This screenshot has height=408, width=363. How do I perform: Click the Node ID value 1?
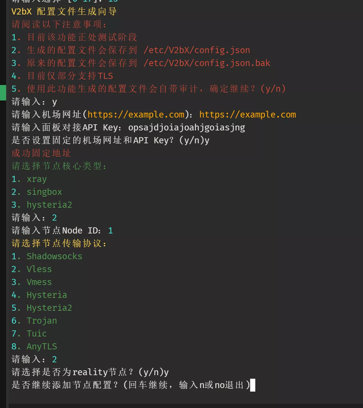(x=110, y=231)
